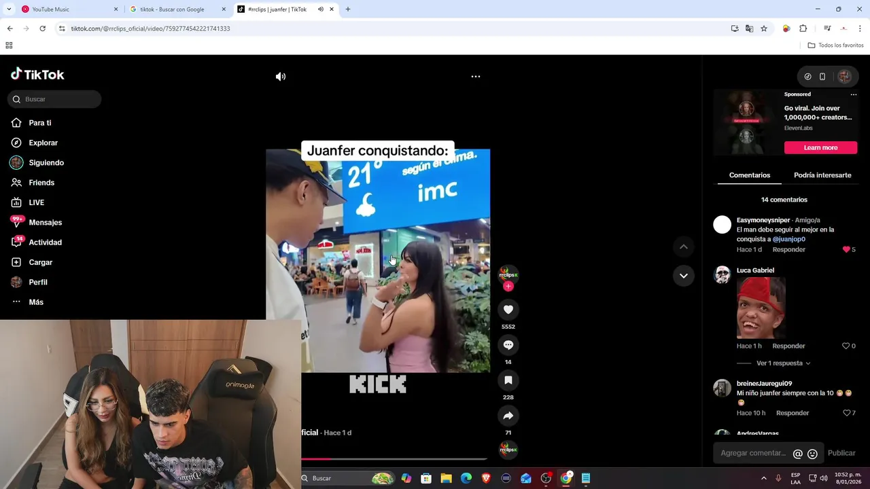Mute the TikTok video sound
The image size is (870, 489).
pos(280,77)
